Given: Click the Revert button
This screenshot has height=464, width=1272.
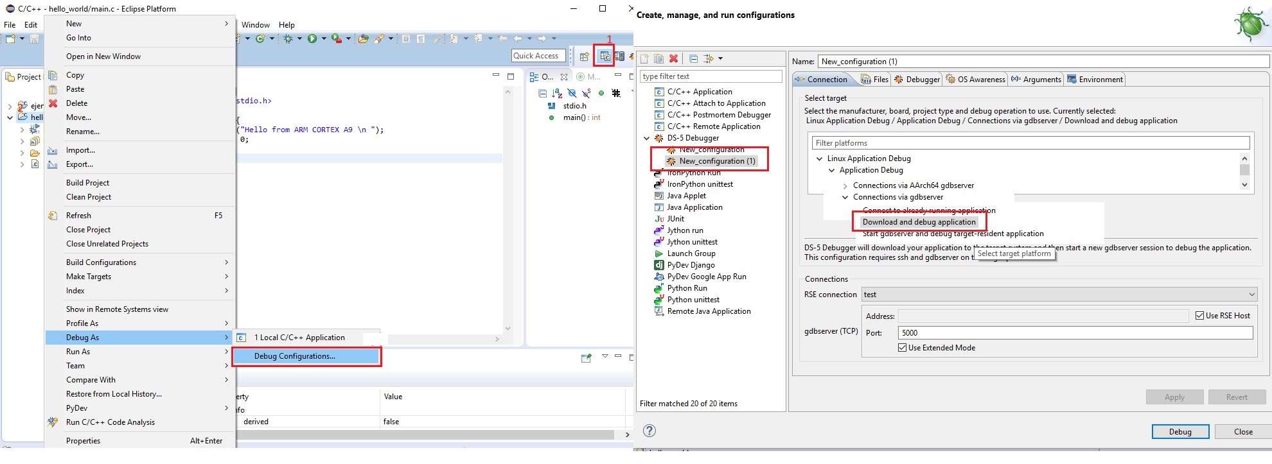Looking at the screenshot, I should (x=1237, y=397).
